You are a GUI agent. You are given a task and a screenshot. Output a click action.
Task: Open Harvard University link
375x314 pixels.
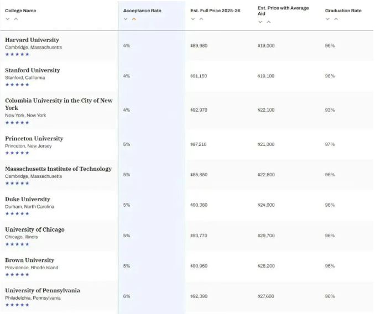32,40
